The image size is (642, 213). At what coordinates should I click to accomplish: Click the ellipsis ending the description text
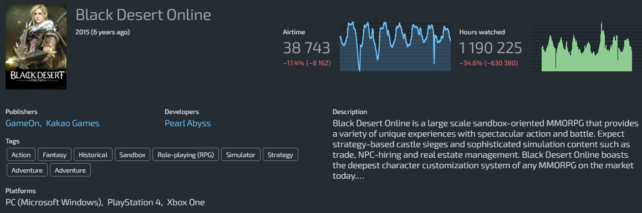coord(359,176)
